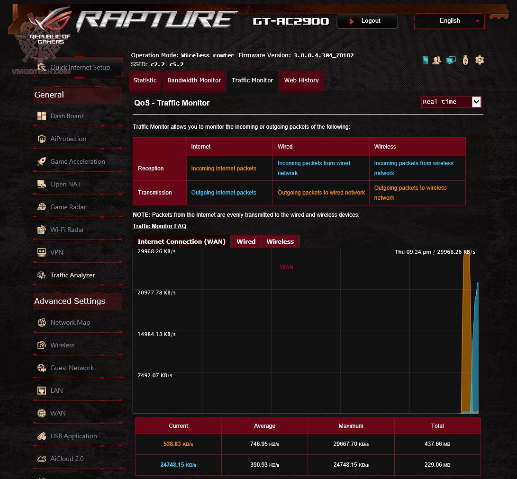This screenshot has height=479, width=517.
Task: Switch to the Statistic tab
Action: pyautogui.click(x=145, y=80)
